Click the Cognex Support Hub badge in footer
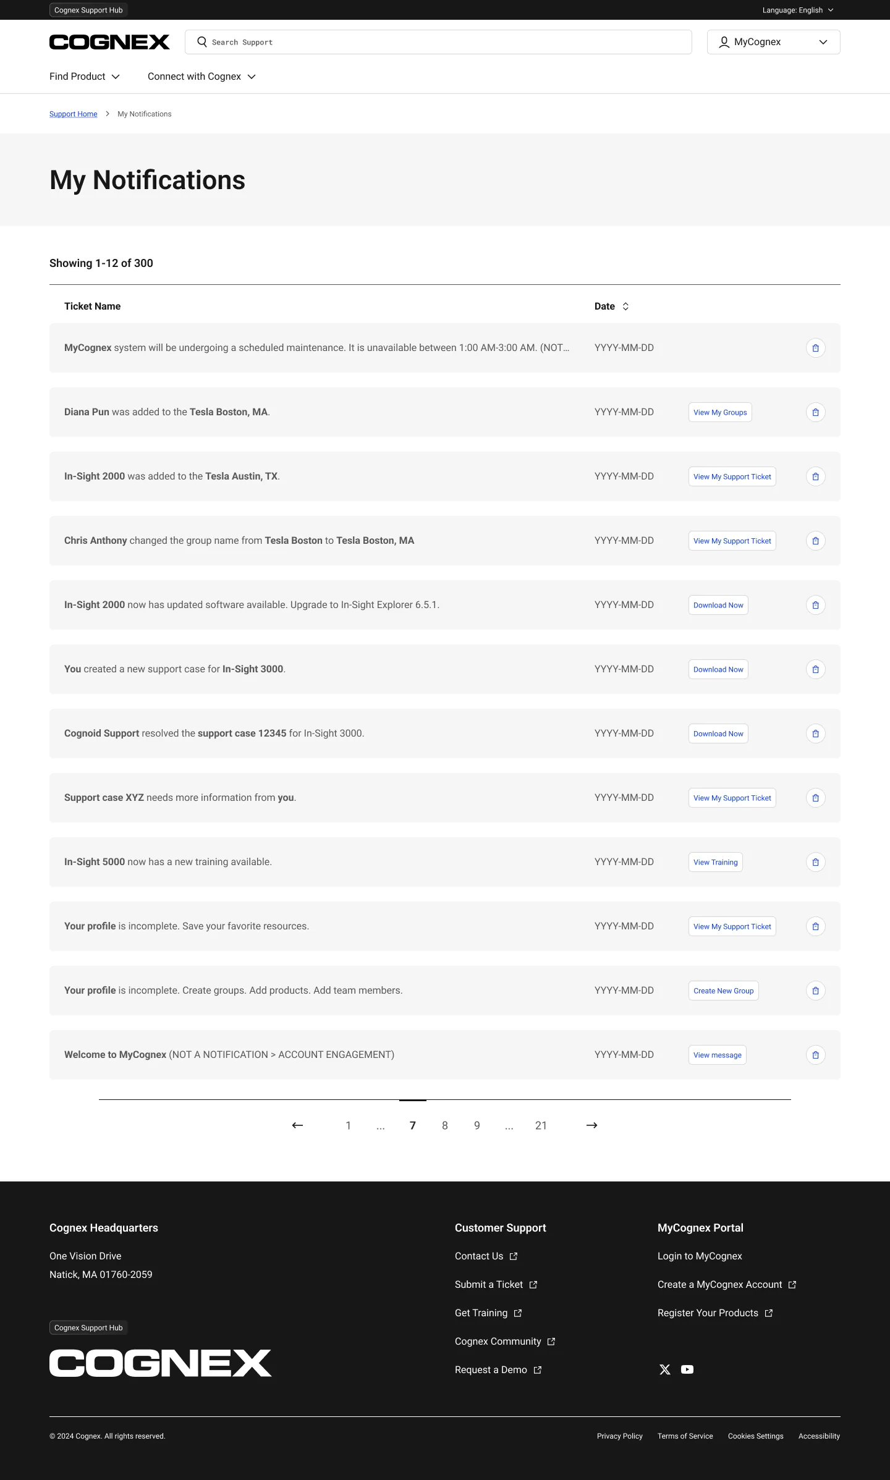The height and width of the screenshot is (1480, 890). tap(88, 1327)
